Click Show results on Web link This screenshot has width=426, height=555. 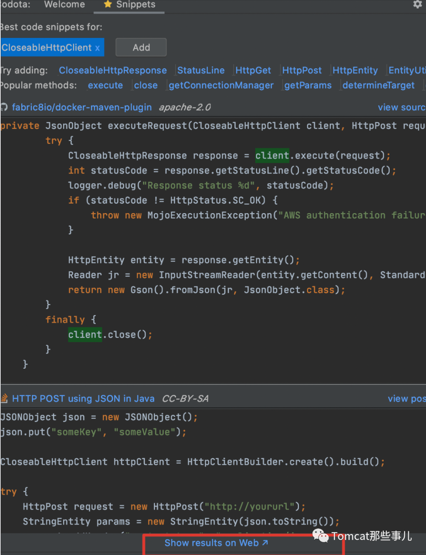tap(216, 543)
